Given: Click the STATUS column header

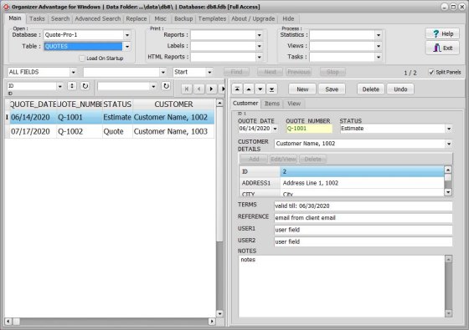Looking at the screenshot, I should pos(117,104).
